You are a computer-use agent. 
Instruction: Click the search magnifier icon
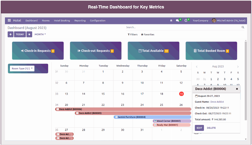point(243,27)
